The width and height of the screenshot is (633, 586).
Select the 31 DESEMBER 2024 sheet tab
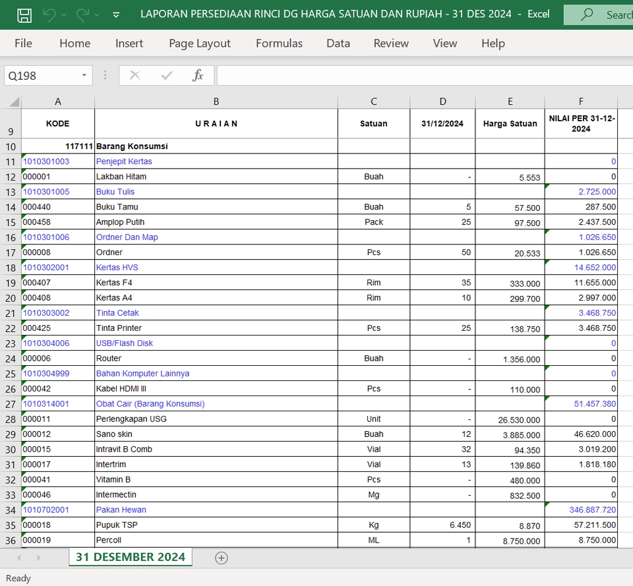(x=130, y=557)
